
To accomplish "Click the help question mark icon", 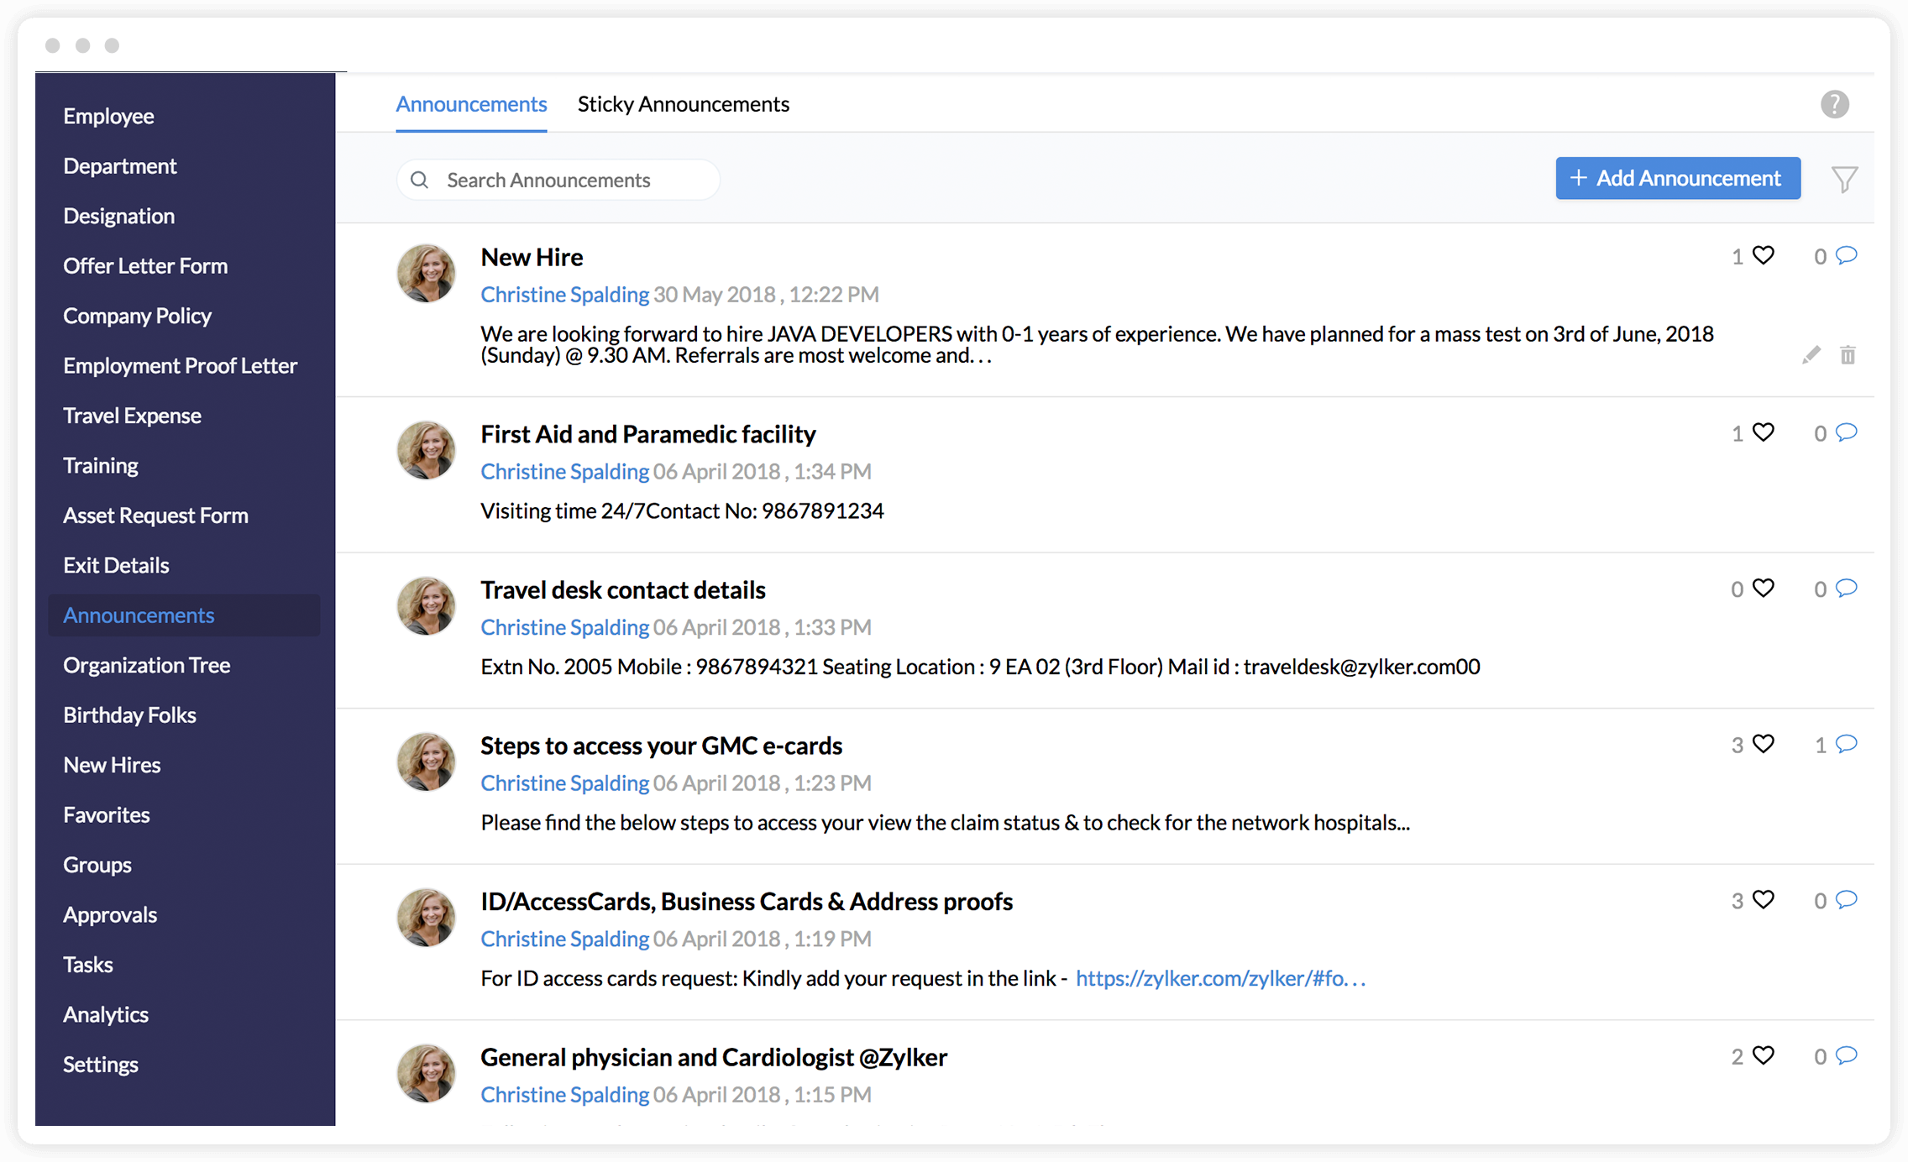I will click(1834, 105).
